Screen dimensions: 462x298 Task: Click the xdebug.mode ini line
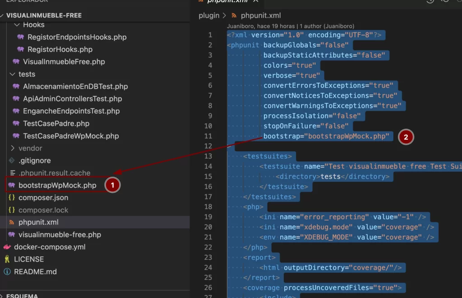(347, 227)
